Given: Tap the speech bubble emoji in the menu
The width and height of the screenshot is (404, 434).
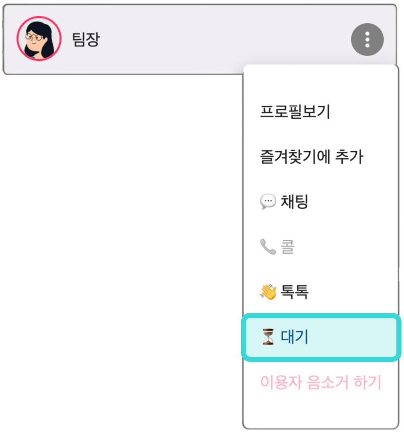Looking at the screenshot, I should [x=268, y=201].
